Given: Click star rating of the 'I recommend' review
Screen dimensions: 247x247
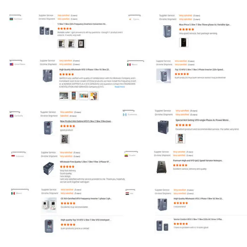Looking at the screenshot, I should coord(181,203).
